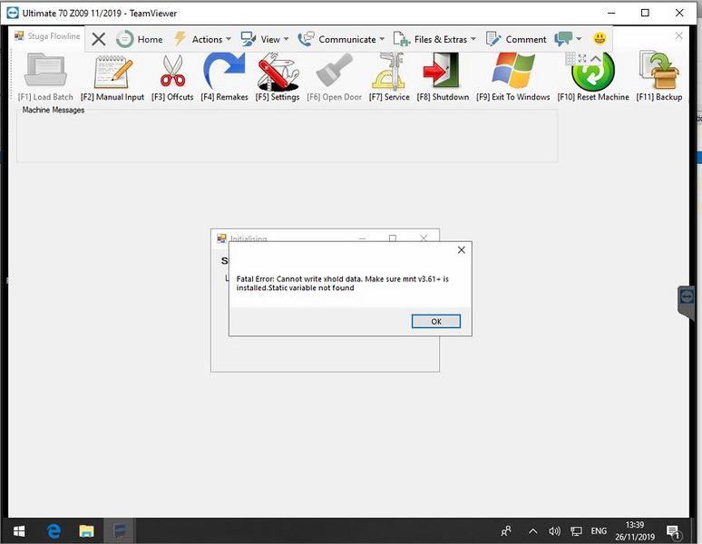Viewport: 702px width, 544px height.
Task: Open File Explorer from the taskbar
Action: click(86, 531)
